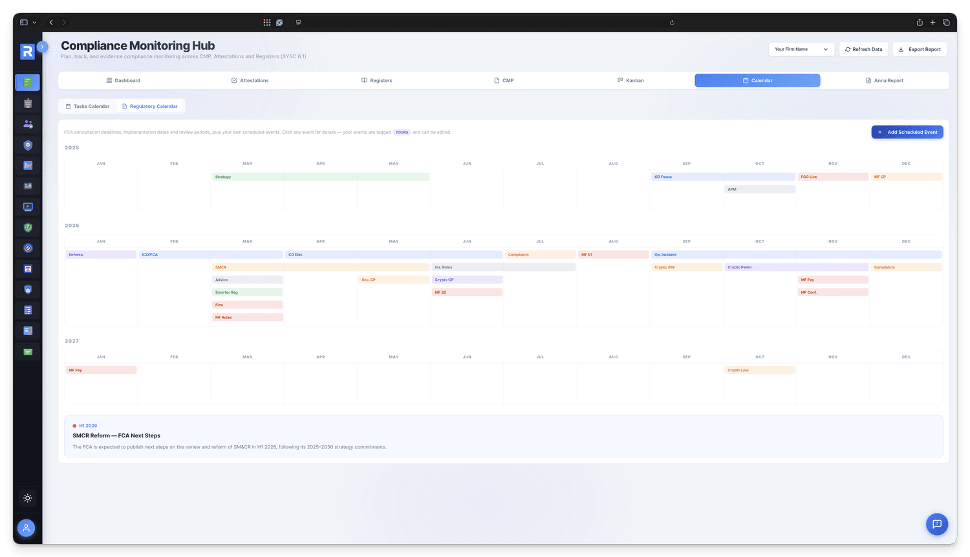Select the Calendar tab
Screen dimensions: 970x557
(x=757, y=80)
